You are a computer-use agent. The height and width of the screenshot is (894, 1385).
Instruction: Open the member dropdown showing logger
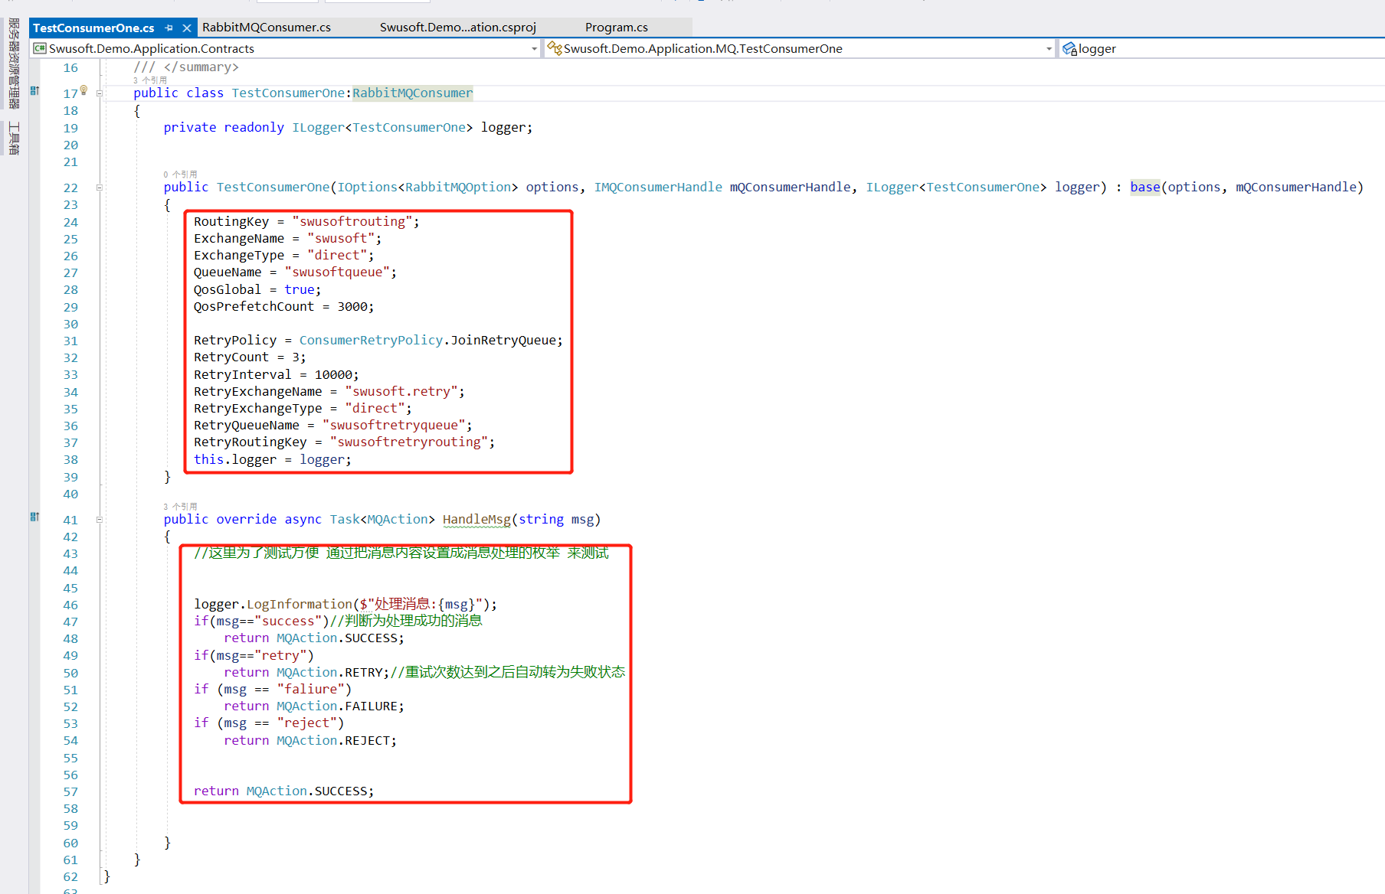point(1223,48)
